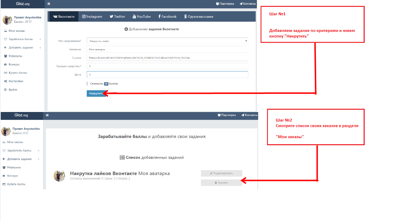Focus the Ссылка URL field
This screenshot has height=220, width=403.
pos(167,58)
